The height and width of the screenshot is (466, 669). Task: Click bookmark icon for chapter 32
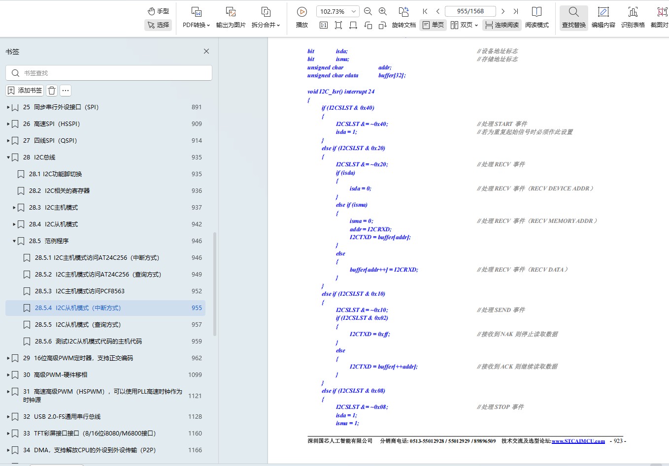15,417
